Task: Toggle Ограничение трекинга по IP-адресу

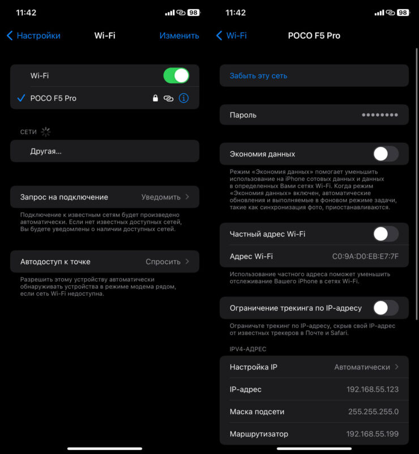Action: pos(386,308)
